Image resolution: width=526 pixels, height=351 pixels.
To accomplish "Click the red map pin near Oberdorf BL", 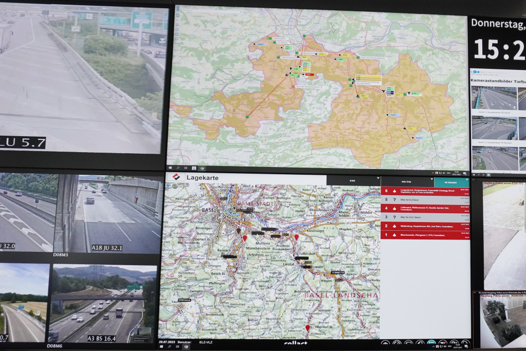I will pos(308,327).
